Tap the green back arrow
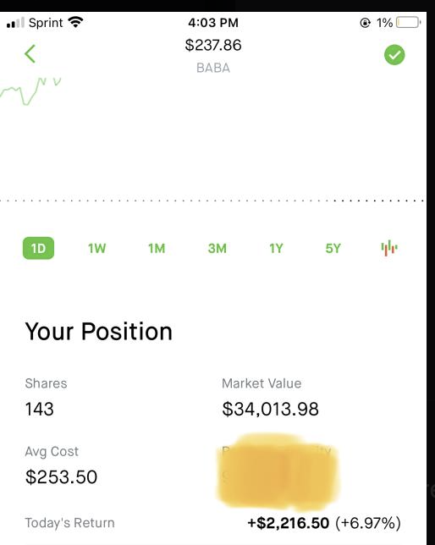 click(30, 54)
